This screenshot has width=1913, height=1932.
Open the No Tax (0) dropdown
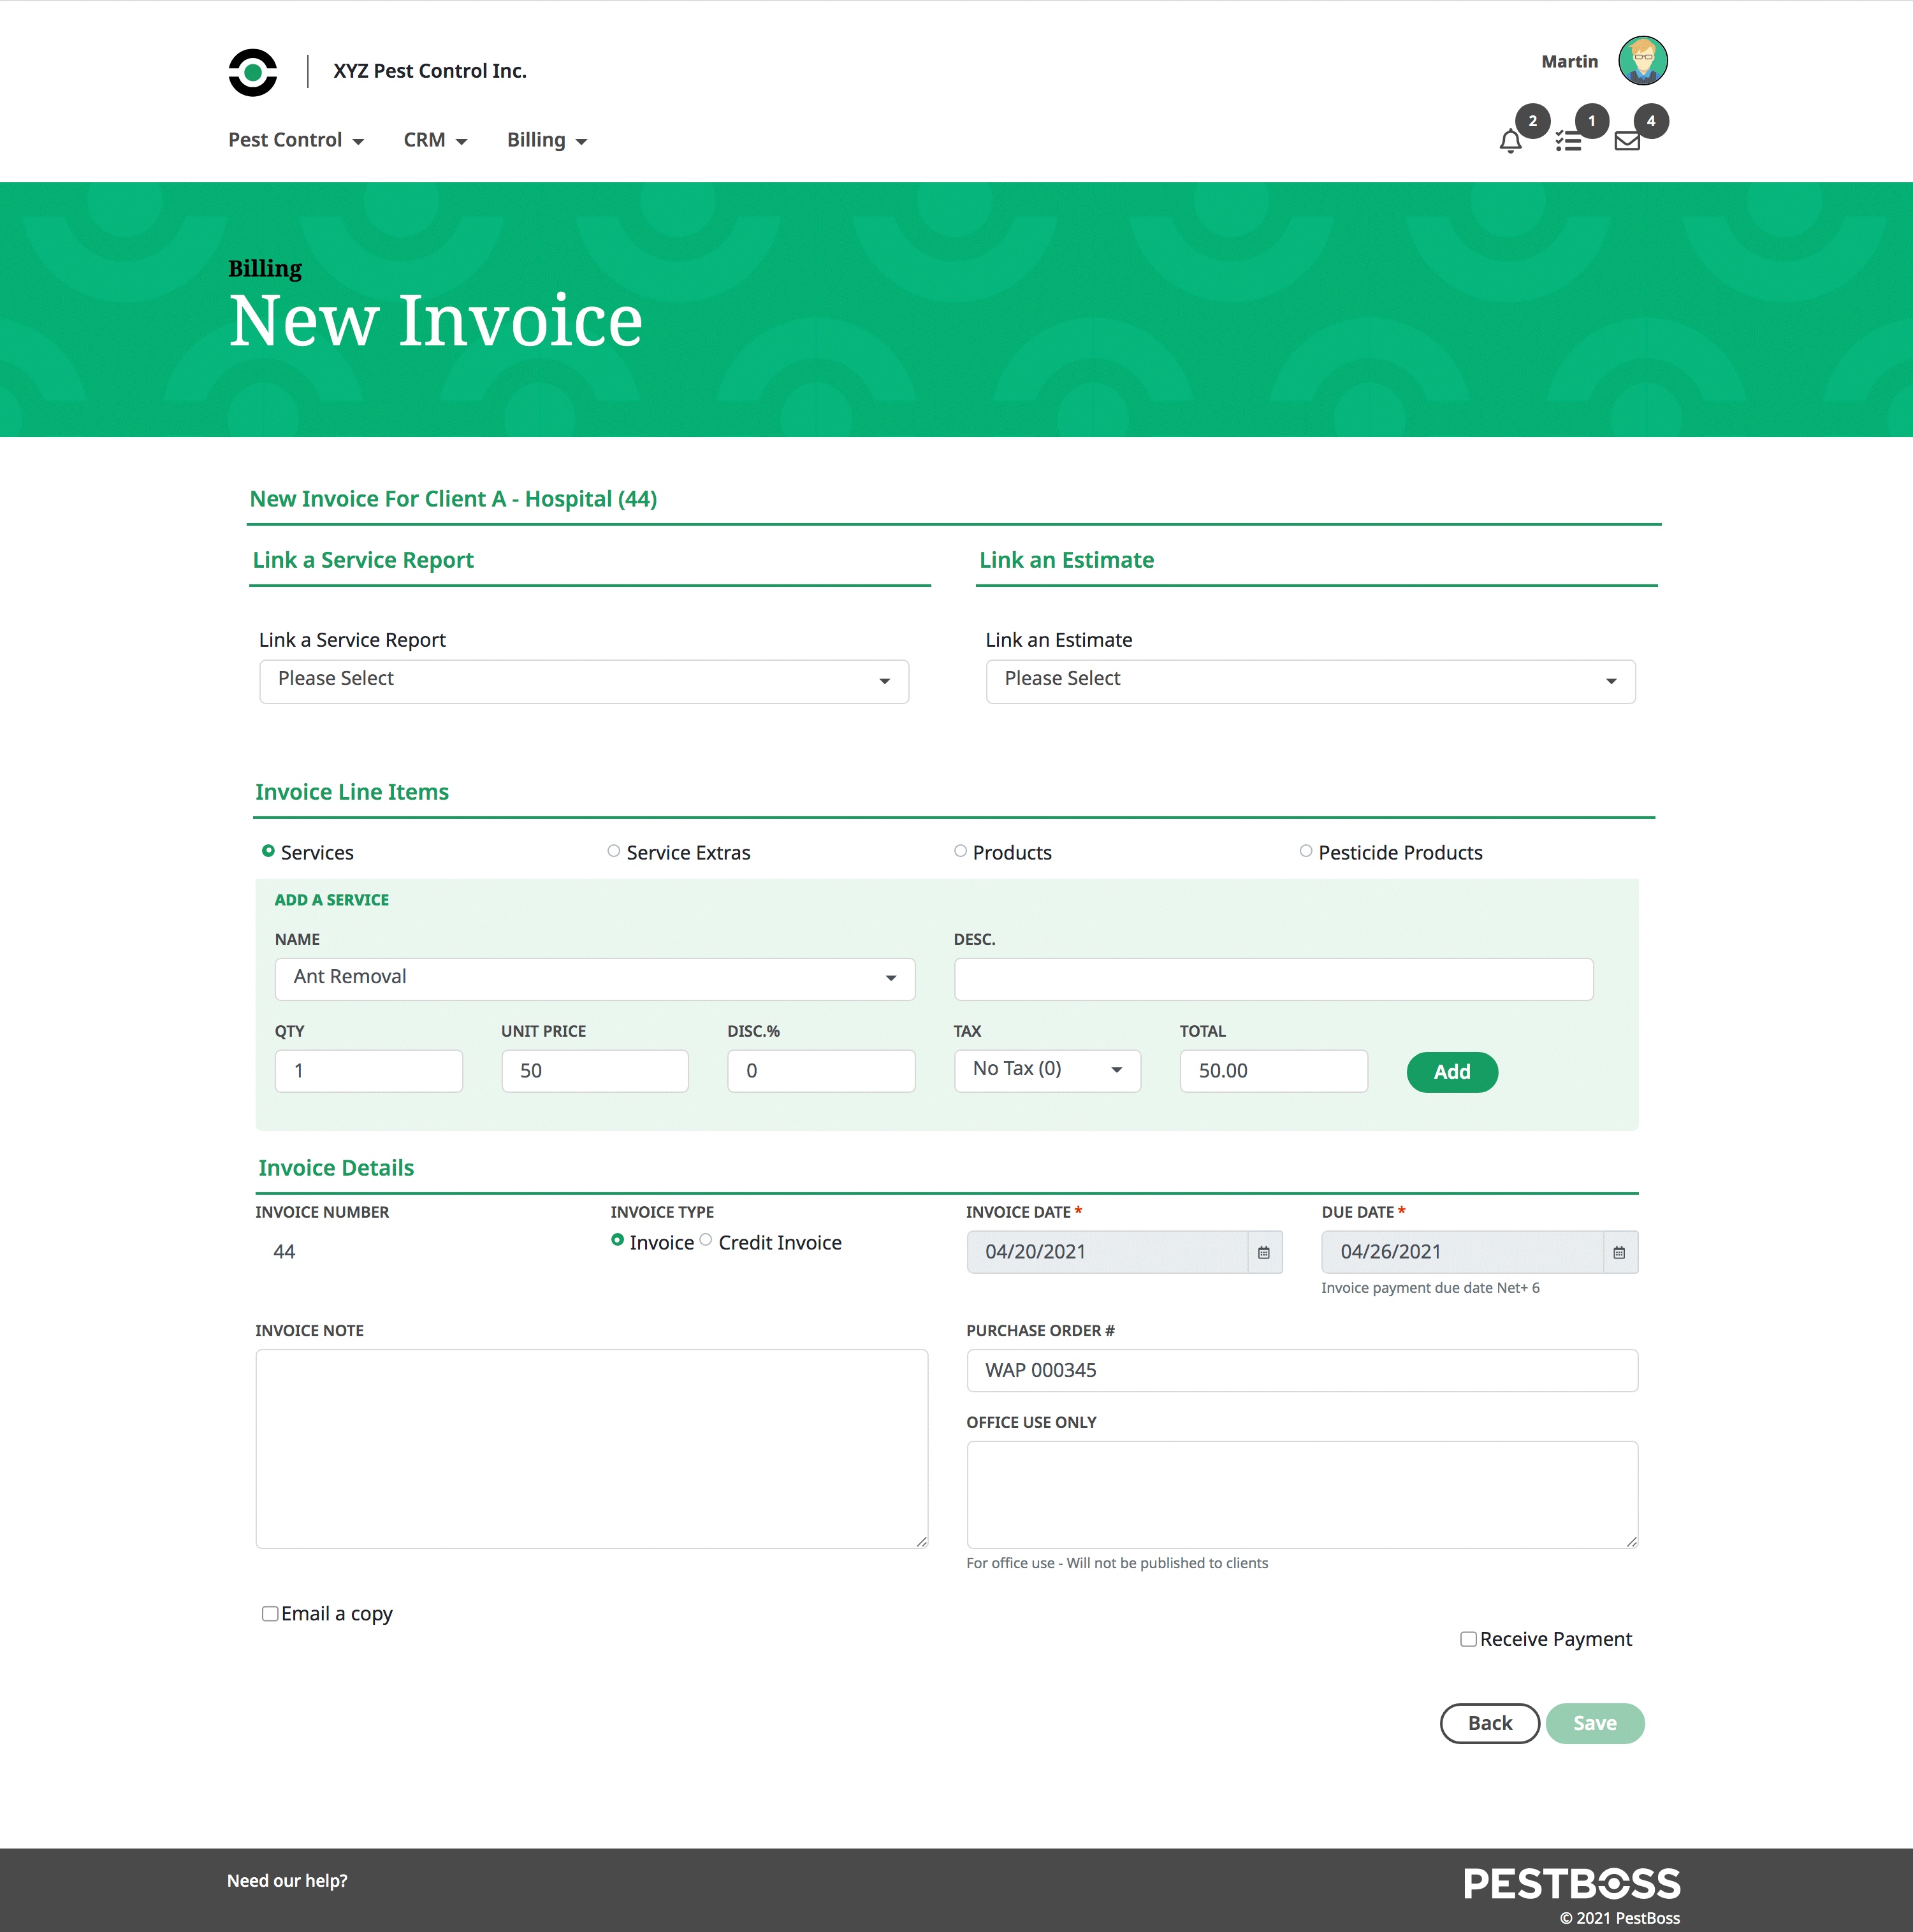[x=1047, y=1070]
